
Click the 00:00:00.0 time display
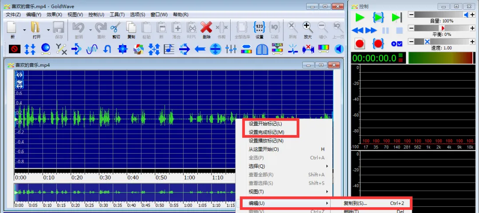(374, 58)
